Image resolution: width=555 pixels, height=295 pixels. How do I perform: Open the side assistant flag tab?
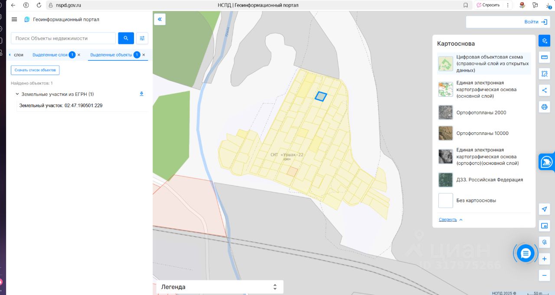tap(547, 162)
